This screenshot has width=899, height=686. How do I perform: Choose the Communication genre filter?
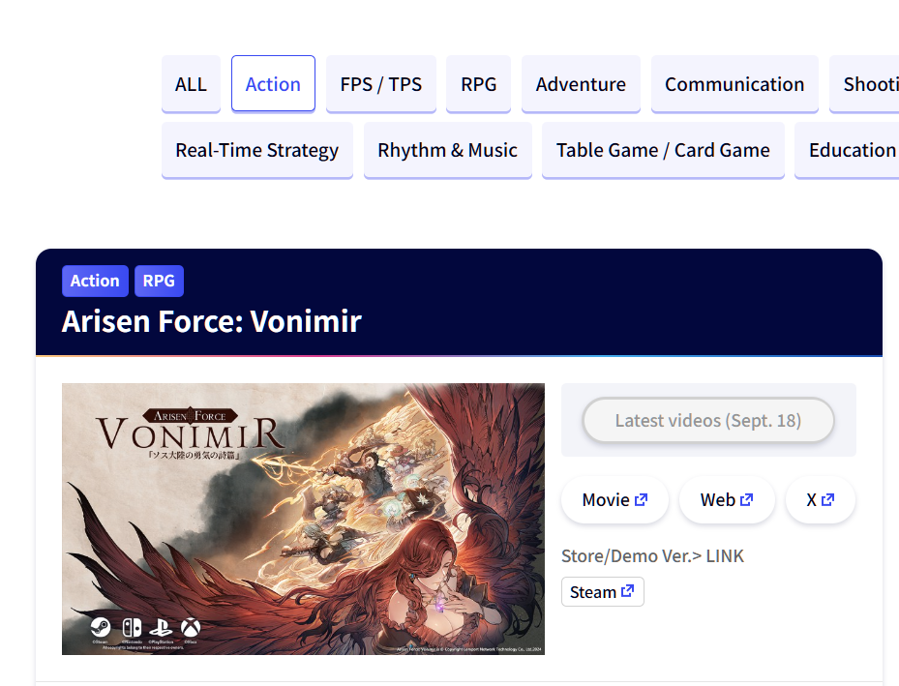tap(734, 83)
